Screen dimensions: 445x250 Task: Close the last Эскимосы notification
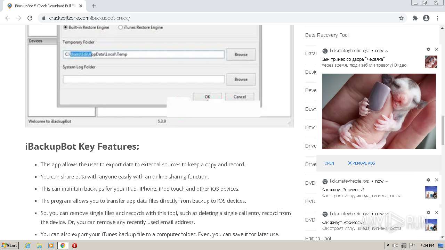[437, 212]
